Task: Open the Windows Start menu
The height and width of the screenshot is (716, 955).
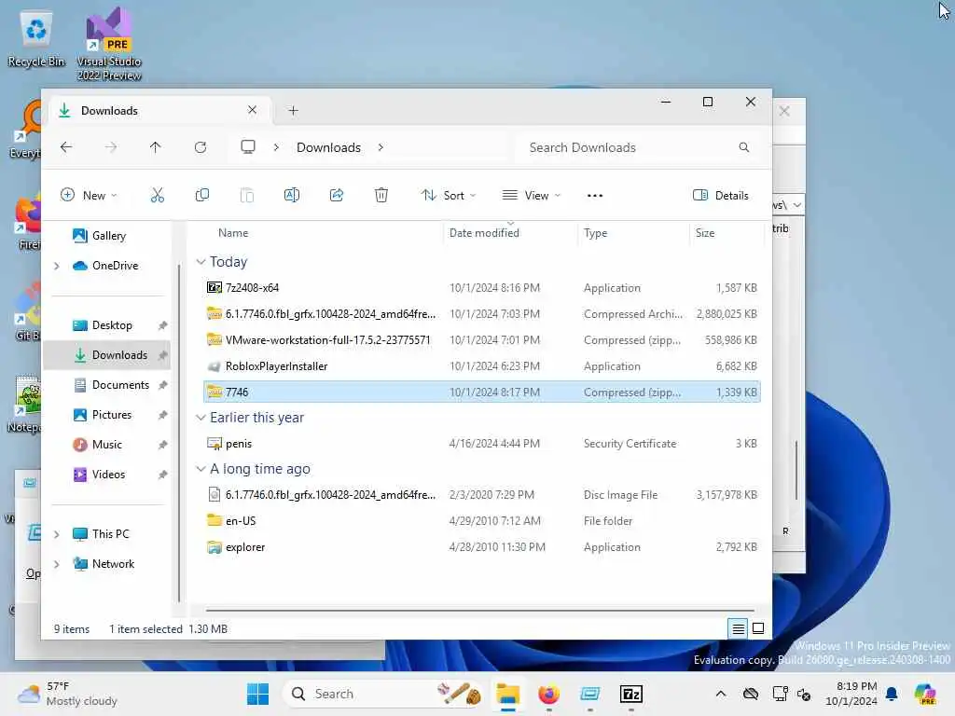Action: click(257, 694)
